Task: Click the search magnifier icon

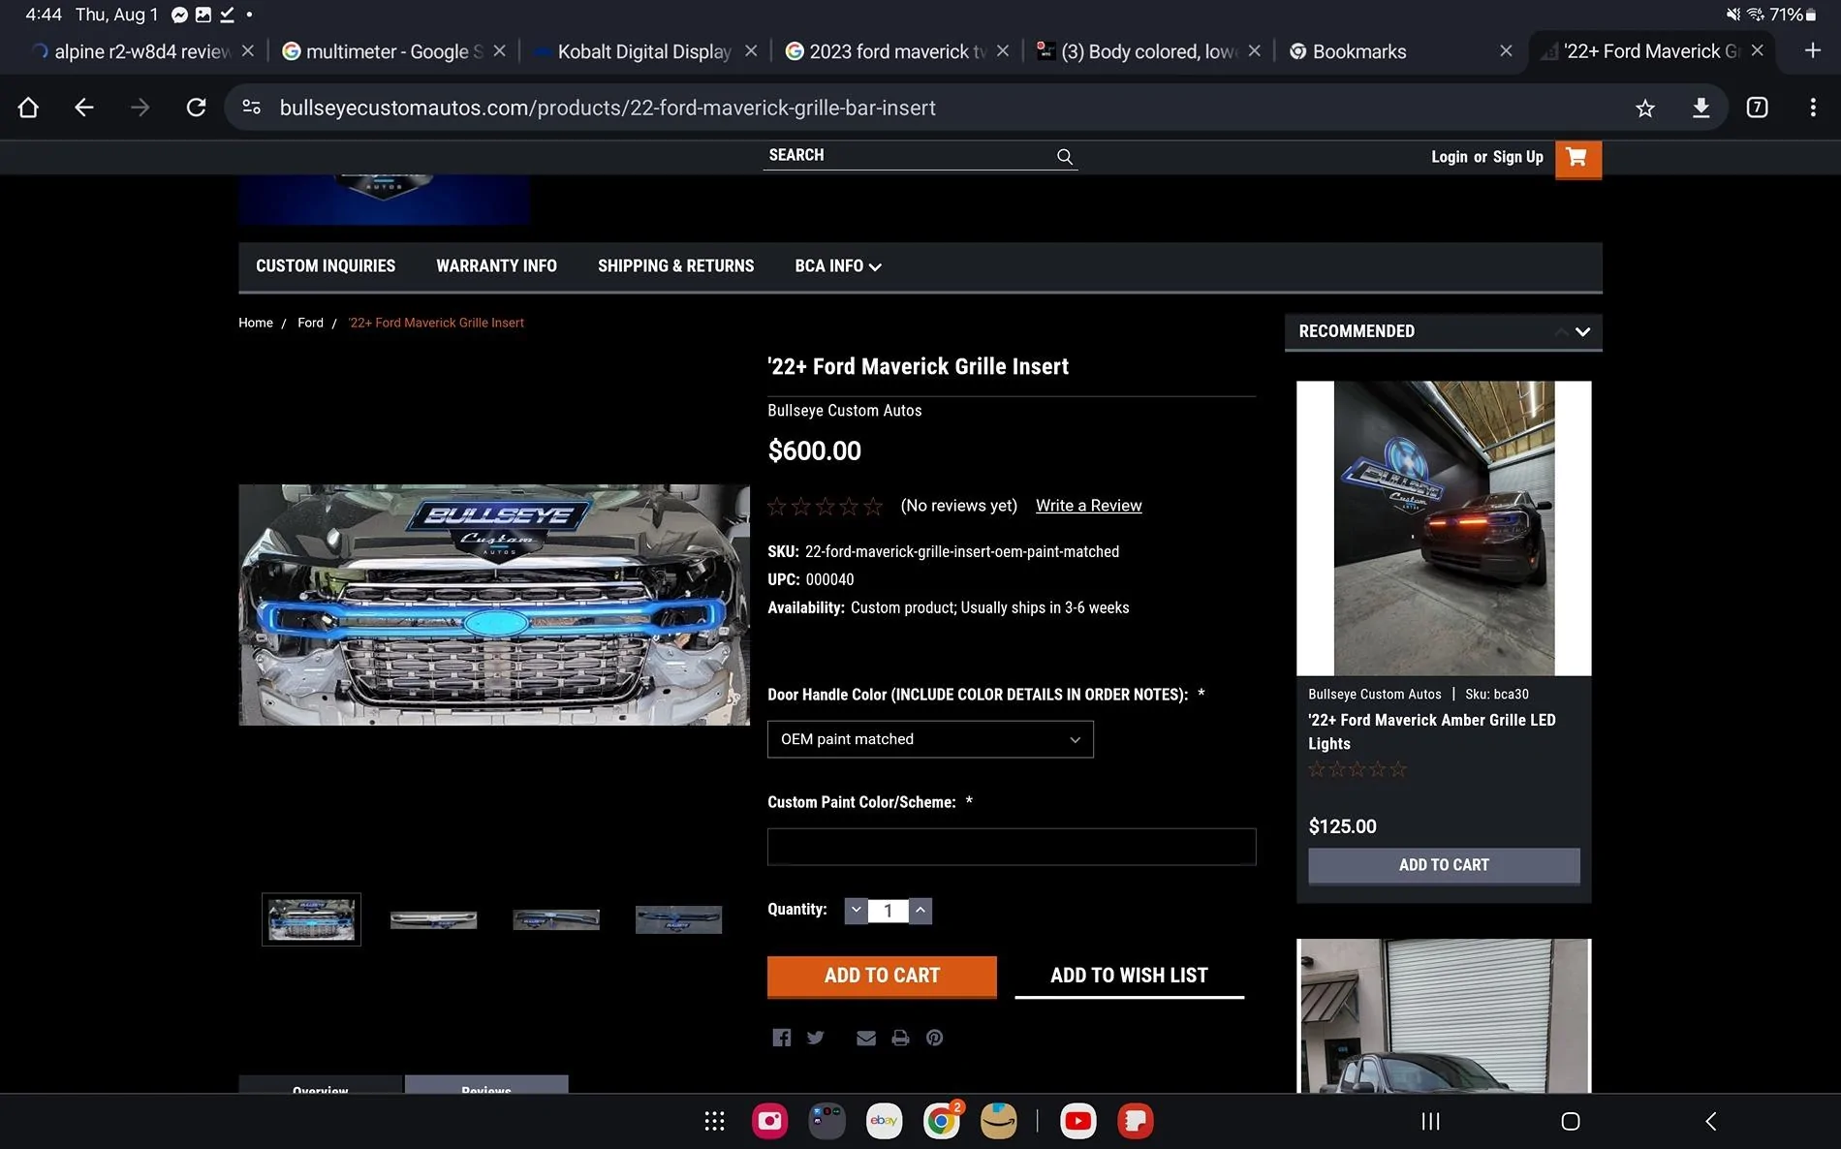Action: (x=1065, y=157)
